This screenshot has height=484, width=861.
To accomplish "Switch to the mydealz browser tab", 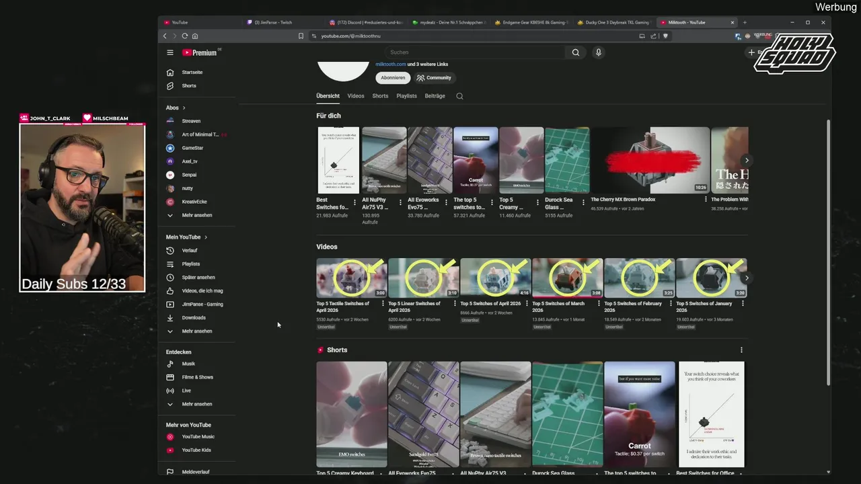I will coord(449,22).
